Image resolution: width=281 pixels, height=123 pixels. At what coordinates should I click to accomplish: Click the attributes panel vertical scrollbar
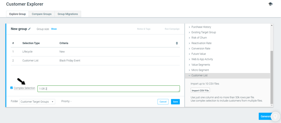pos(272,77)
